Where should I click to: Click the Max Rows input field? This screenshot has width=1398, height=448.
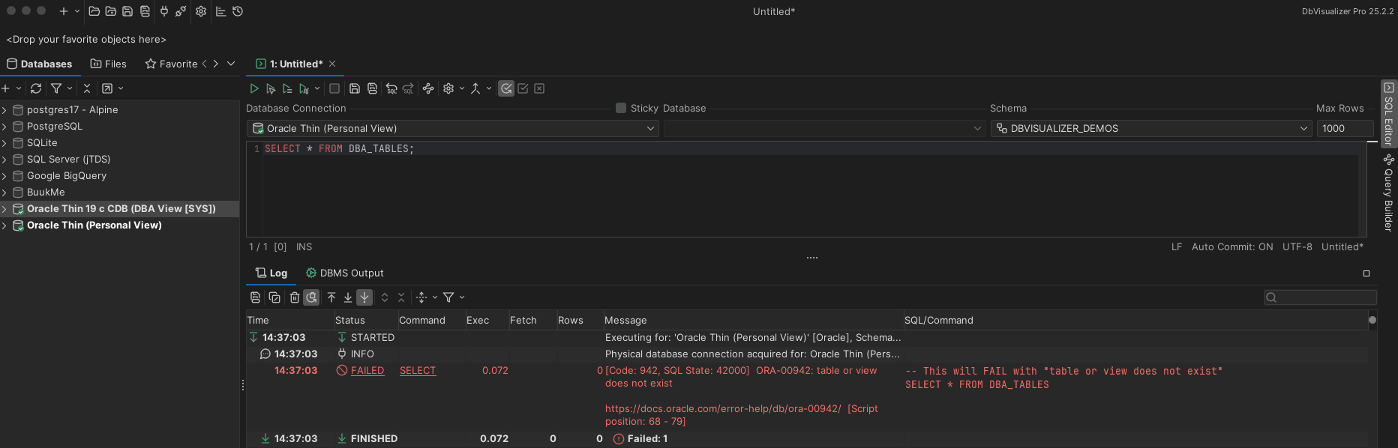pyautogui.click(x=1344, y=129)
